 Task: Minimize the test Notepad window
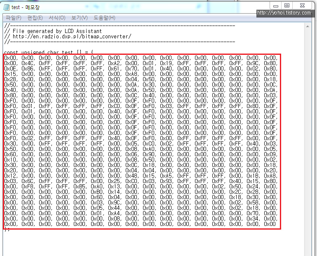[x=276, y=6]
